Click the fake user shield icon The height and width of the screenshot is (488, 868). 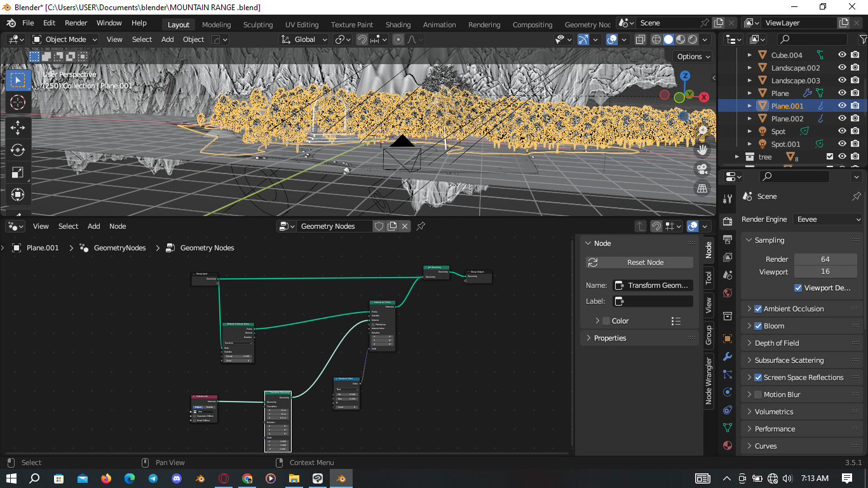[379, 226]
